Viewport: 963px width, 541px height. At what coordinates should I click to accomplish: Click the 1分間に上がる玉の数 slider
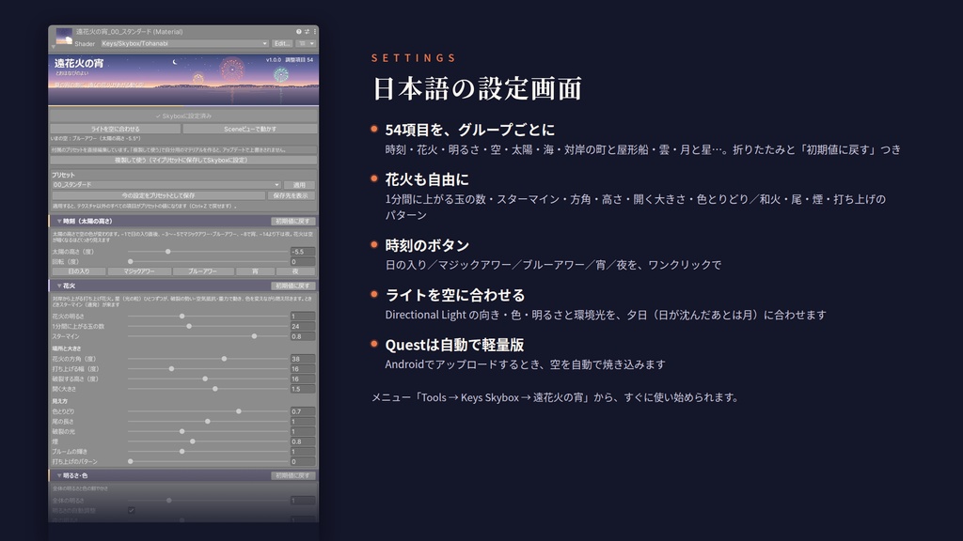coord(208,326)
